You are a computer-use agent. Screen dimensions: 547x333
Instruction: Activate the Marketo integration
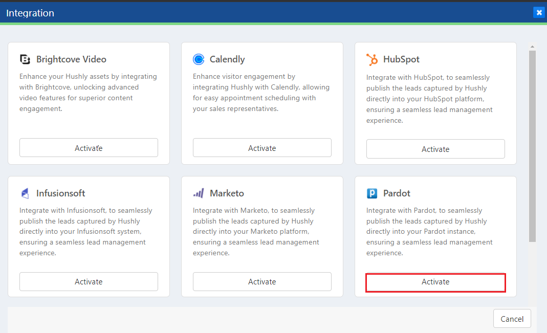262,281
